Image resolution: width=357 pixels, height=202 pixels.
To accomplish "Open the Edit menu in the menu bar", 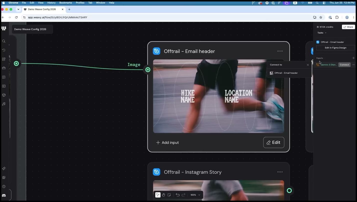I will (x=32, y=3).
